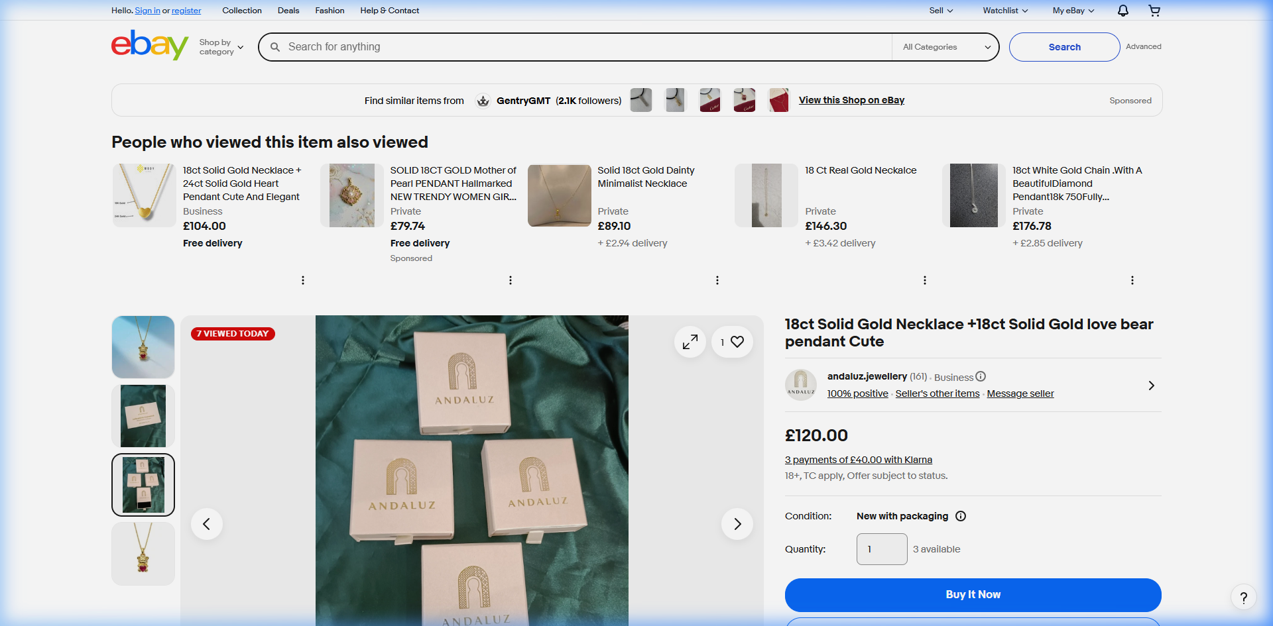1273x626 pixels.
Task: Show next product image with right arrow
Action: 737,524
